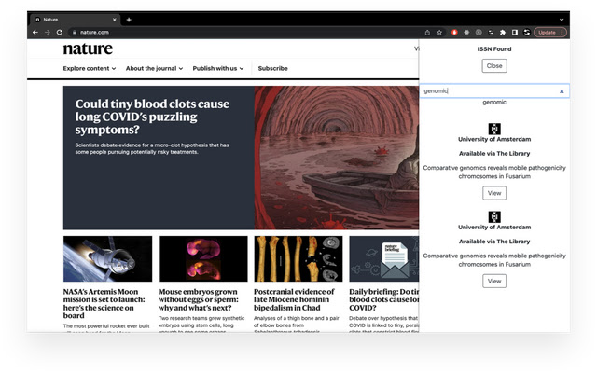This screenshot has width=597, height=373.
Task: Expand the Explore content menu
Action: click(x=90, y=68)
